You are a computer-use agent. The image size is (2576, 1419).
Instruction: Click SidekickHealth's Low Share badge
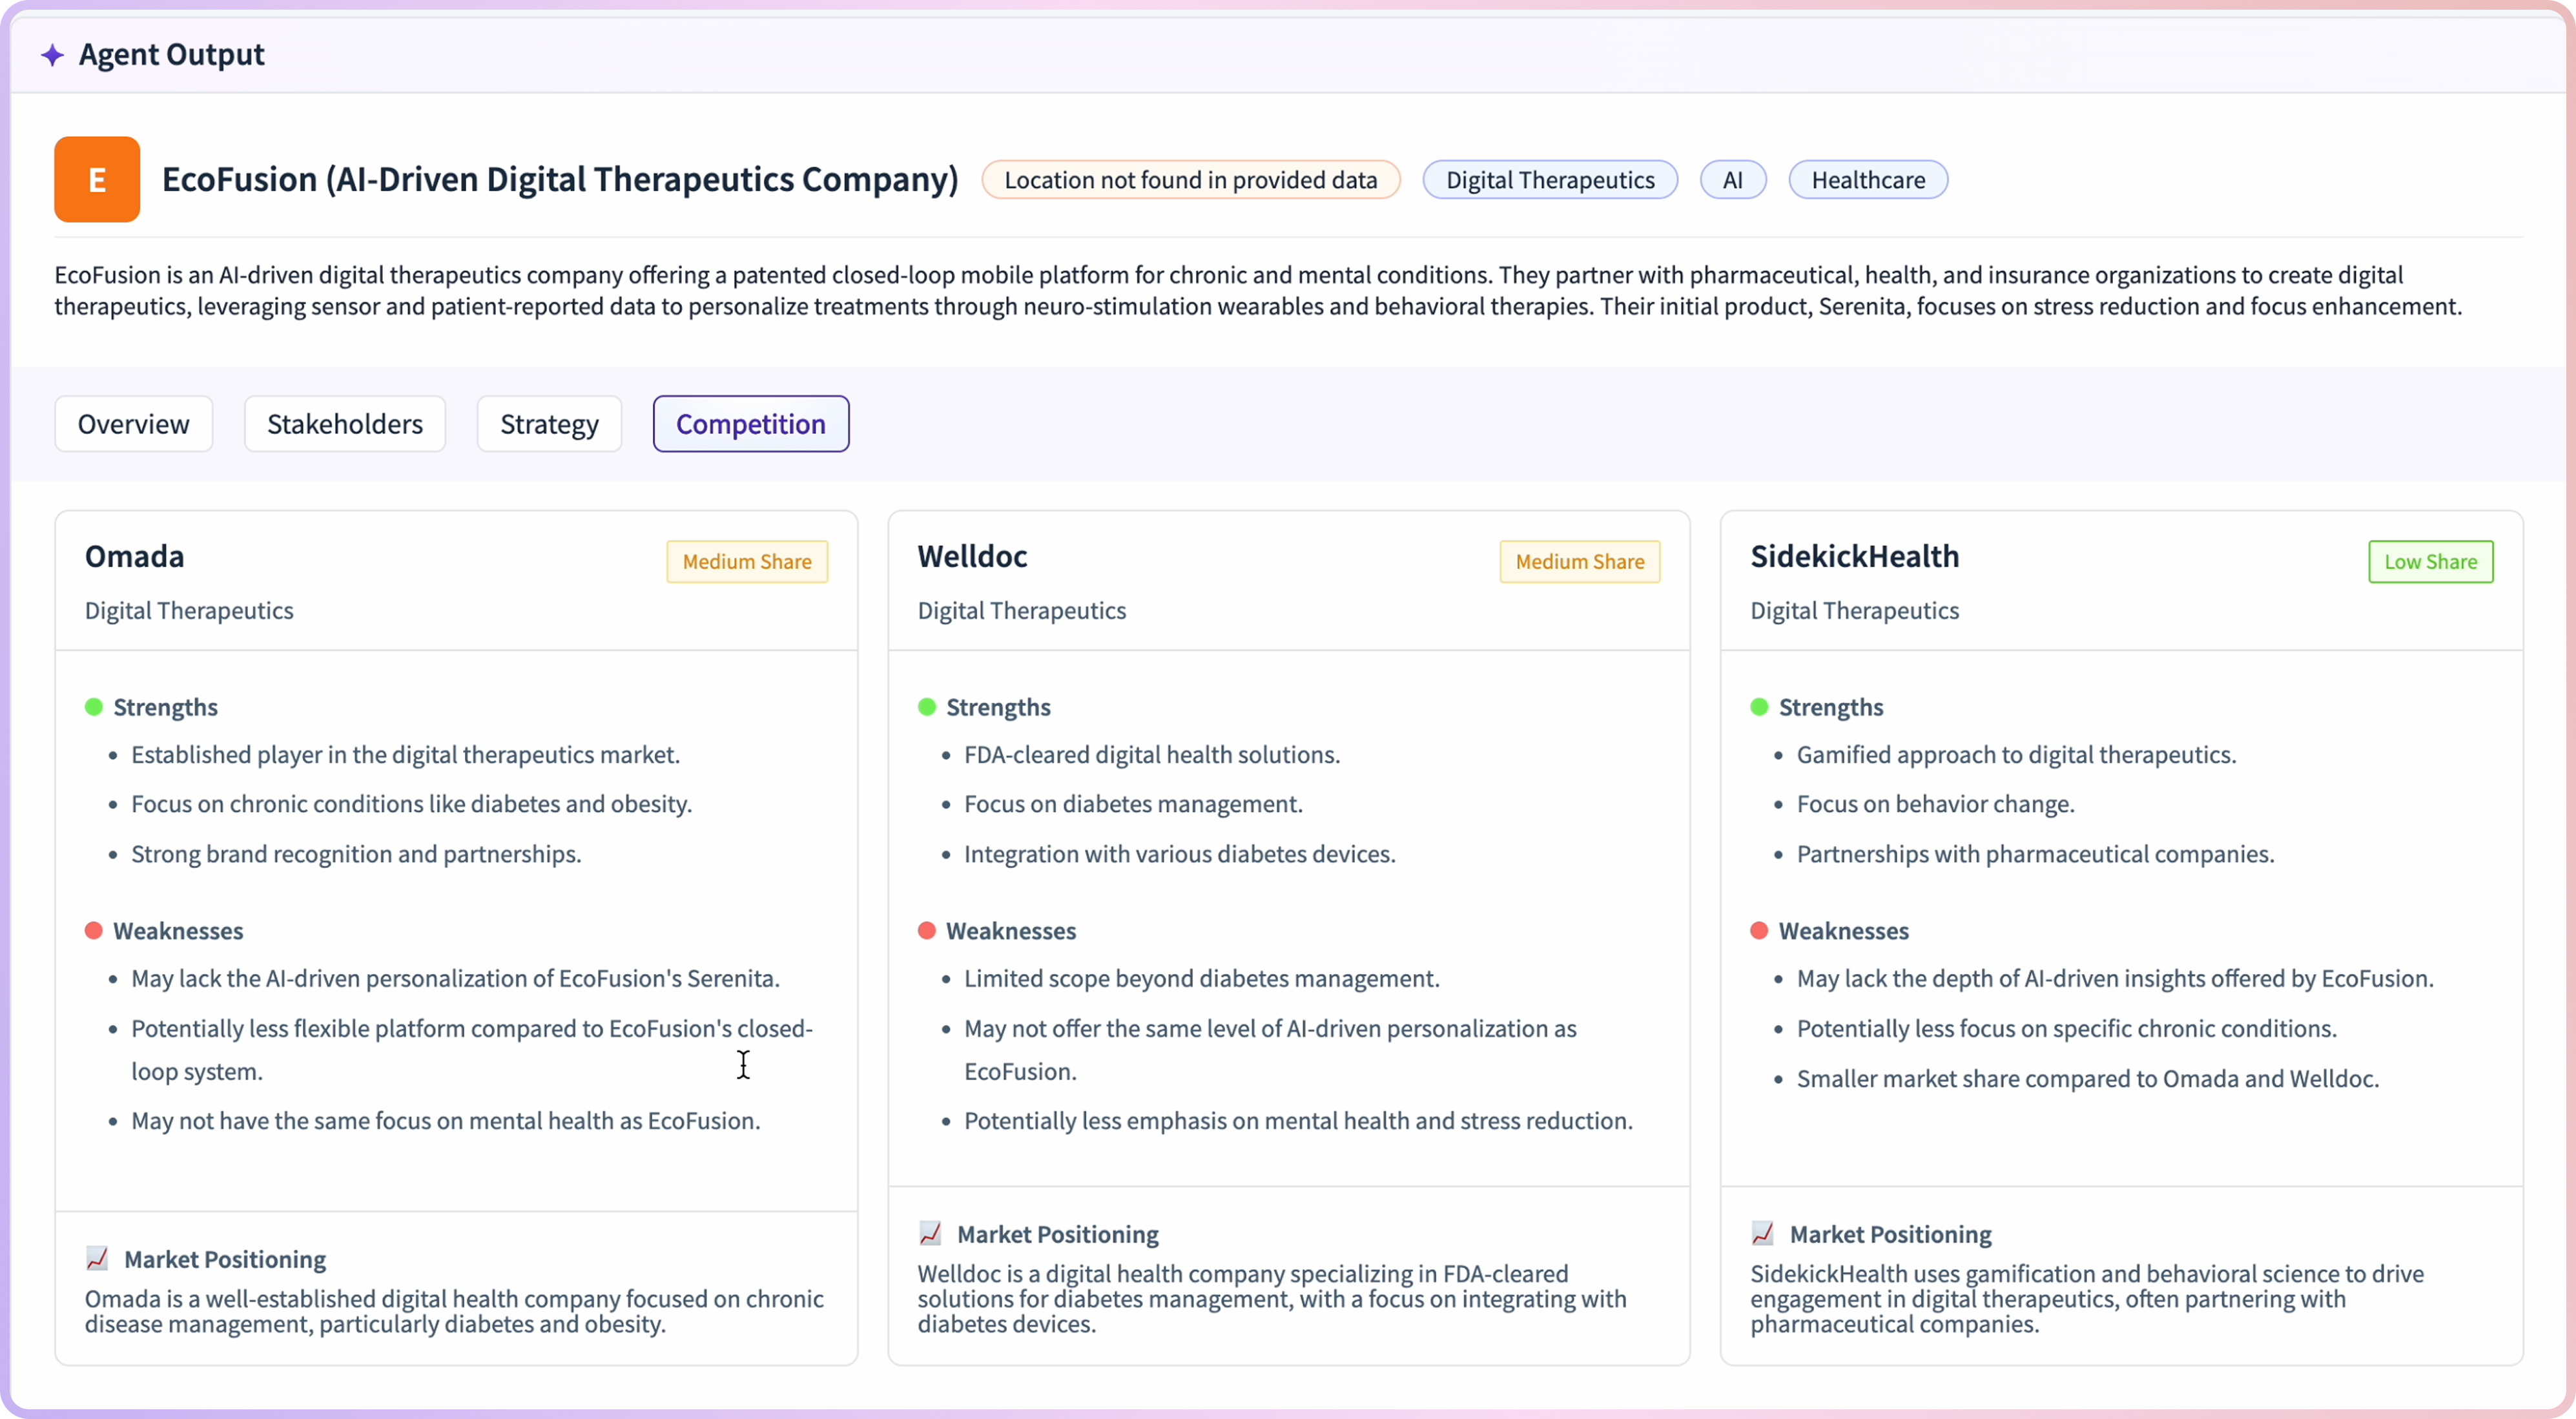2430,562
